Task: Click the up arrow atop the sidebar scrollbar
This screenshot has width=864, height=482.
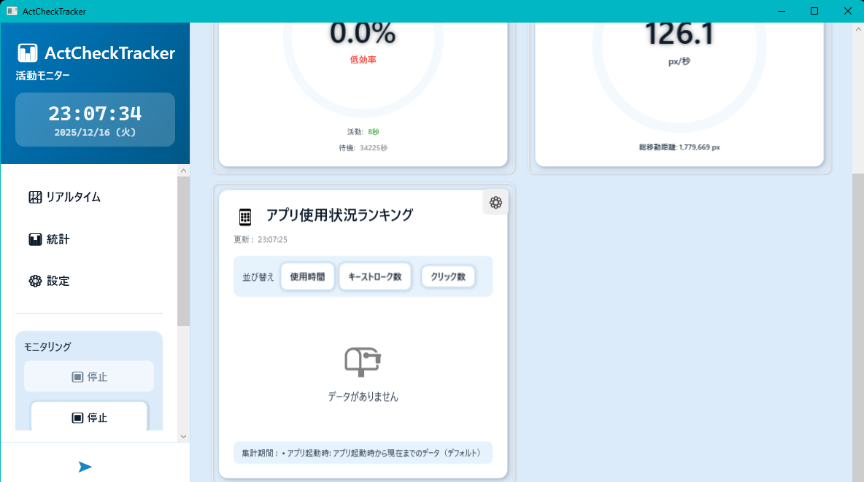Action: tap(183, 170)
